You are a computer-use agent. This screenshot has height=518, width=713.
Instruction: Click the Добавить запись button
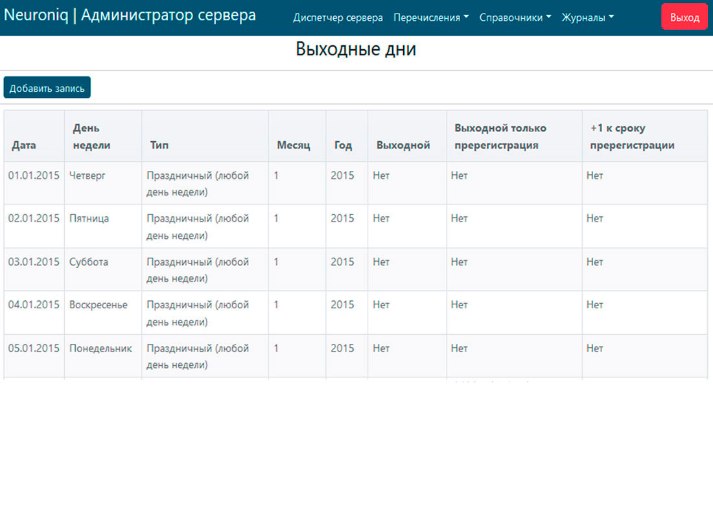pyautogui.click(x=47, y=87)
